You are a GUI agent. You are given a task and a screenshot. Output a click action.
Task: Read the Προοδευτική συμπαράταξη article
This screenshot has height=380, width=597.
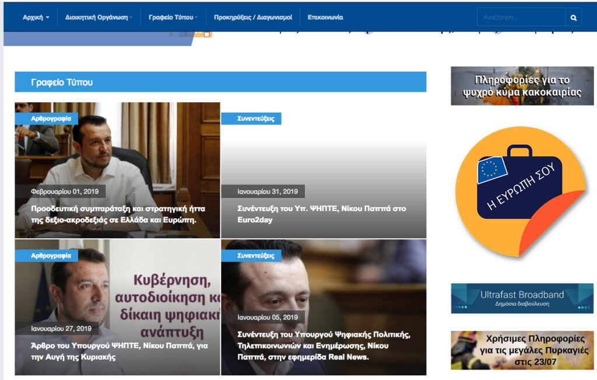118,214
